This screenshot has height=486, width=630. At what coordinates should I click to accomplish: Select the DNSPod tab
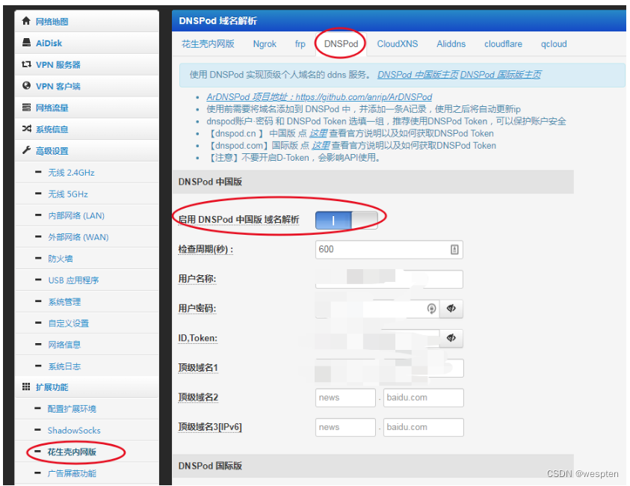(341, 44)
